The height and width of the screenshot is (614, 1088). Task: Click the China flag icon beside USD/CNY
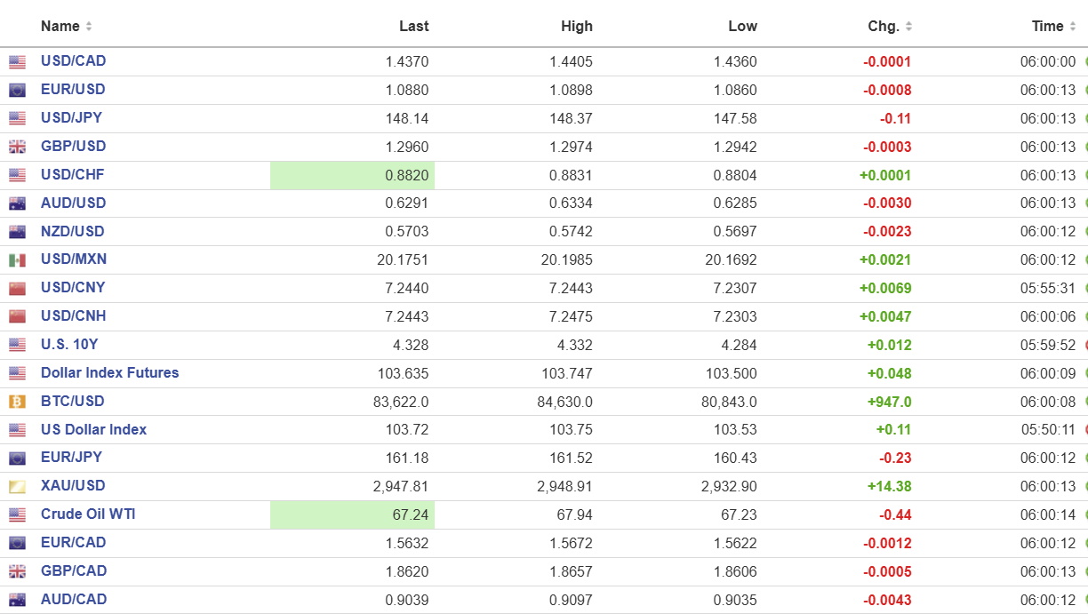[17, 289]
